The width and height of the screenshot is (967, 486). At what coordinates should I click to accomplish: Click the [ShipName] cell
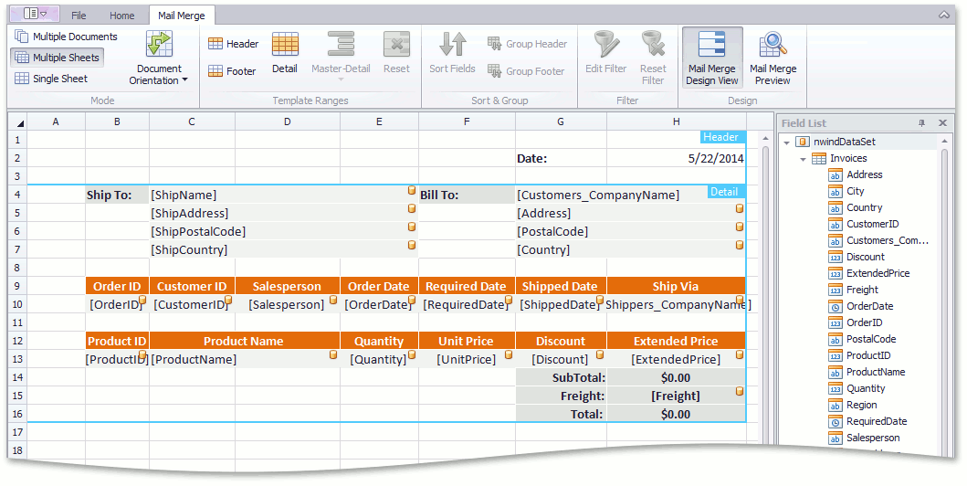coord(284,195)
